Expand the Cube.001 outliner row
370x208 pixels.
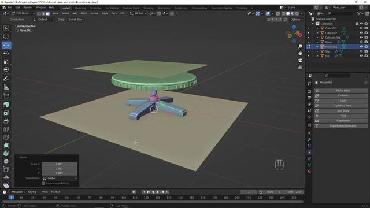317,28
